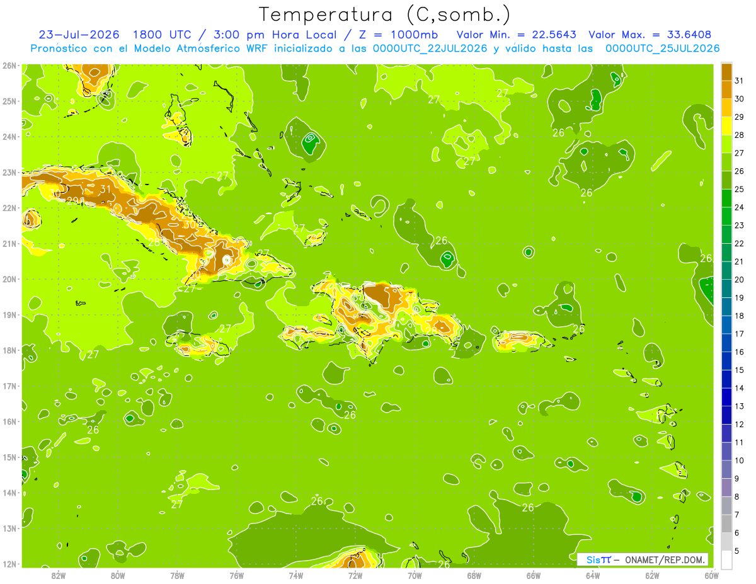Click the '60W' longitude axis label

[711, 575]
